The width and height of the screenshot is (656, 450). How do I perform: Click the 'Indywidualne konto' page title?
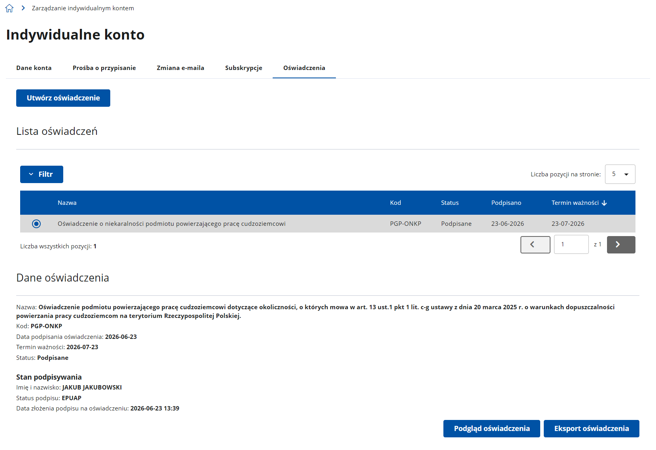[x=75, y=35]
